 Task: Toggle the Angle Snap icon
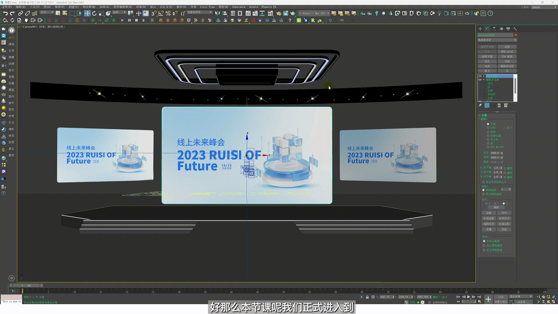(x=161, y=13)
